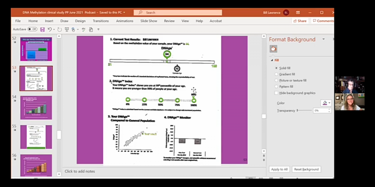Expand touch/mouse mode dropdown arrow
The width and height of the screenshot is (375, 187).
tap(77, 30)
